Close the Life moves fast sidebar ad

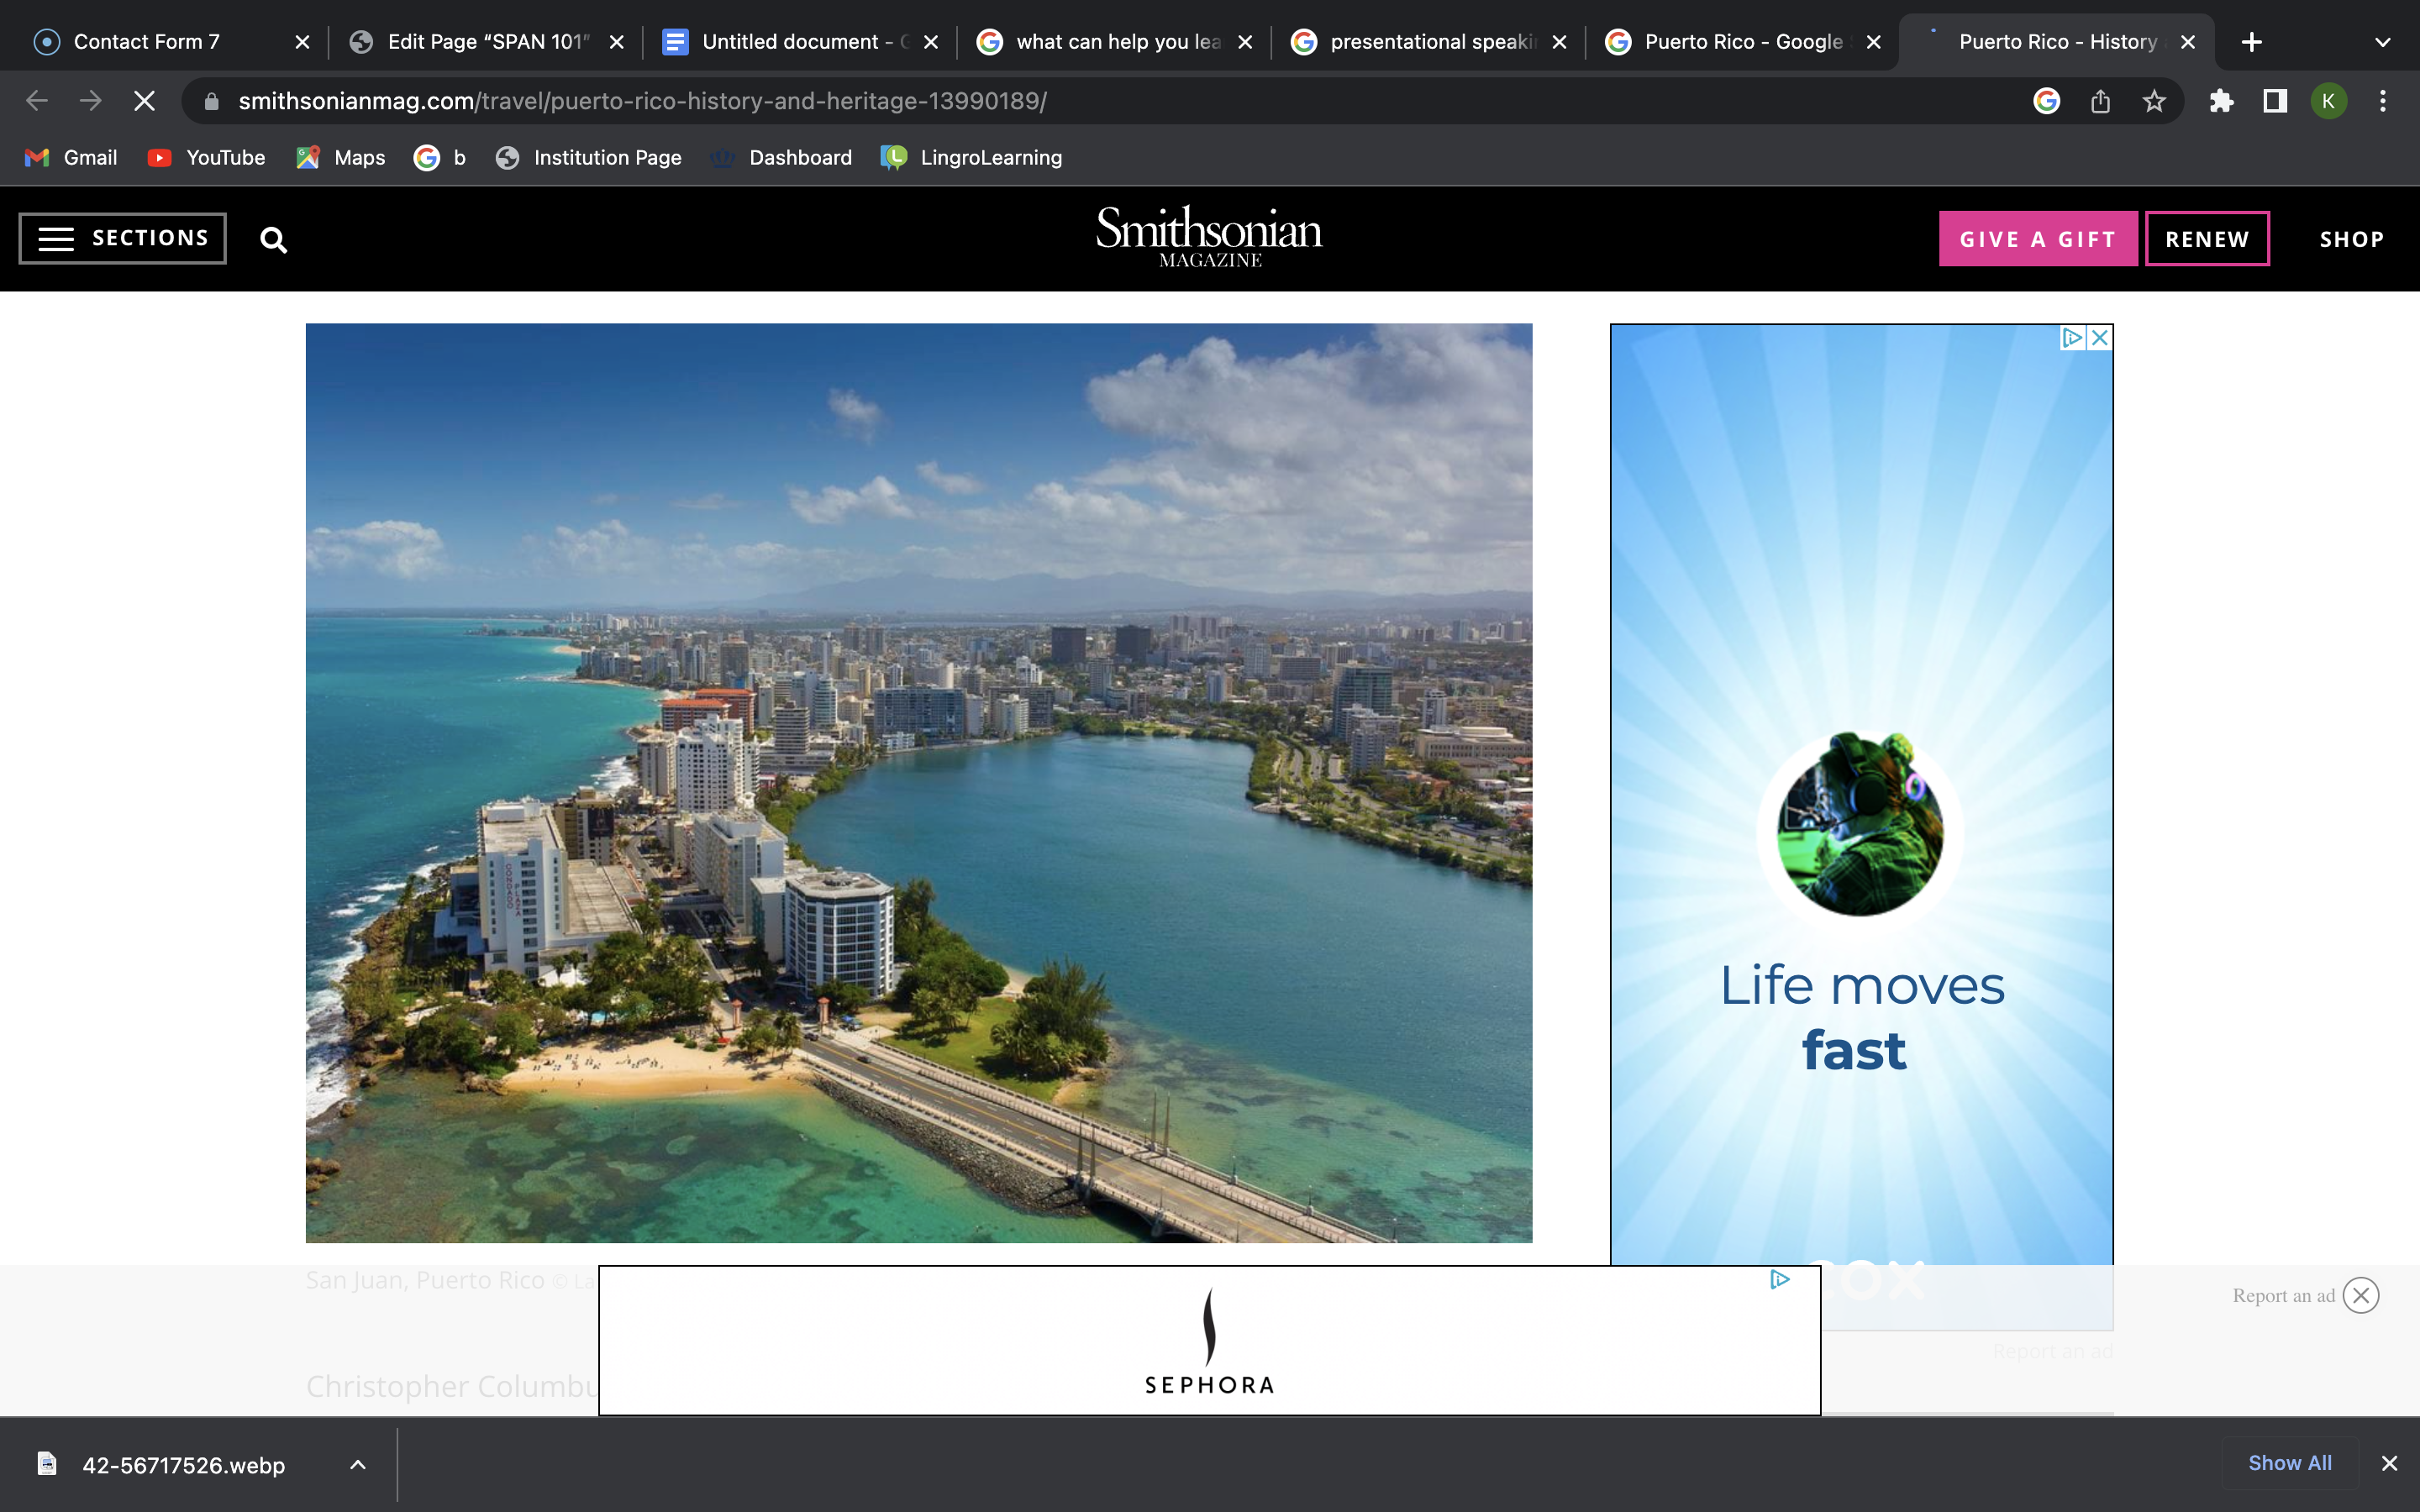point(2100,338)
